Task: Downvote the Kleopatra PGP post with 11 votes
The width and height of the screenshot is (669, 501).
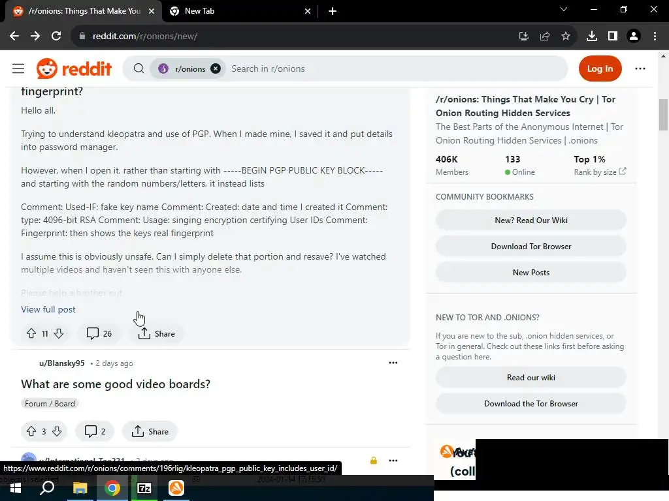Action: click(x=59, y=333)
